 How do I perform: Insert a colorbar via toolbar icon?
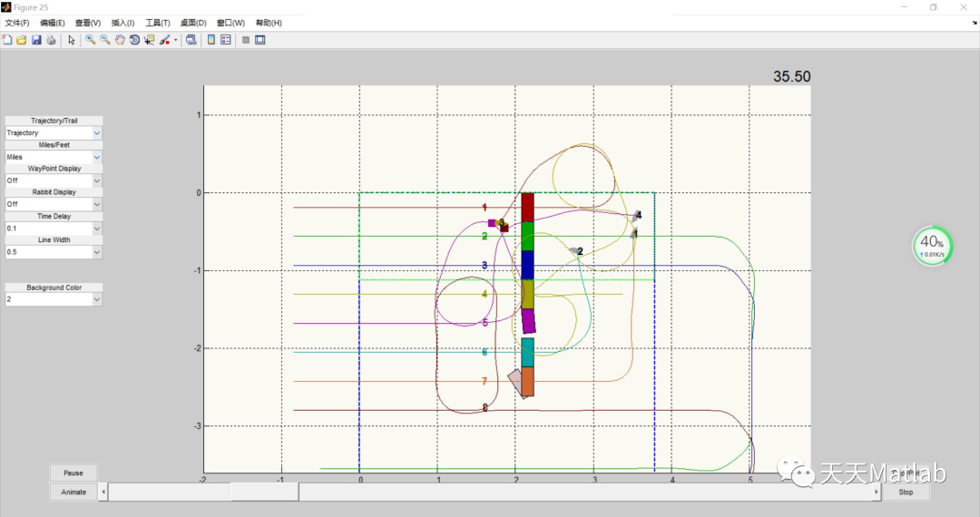tap(211, 40)
